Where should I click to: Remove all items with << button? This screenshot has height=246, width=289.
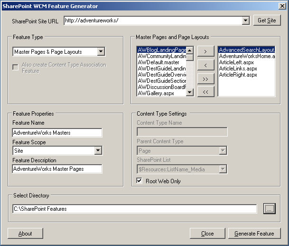(205, 92)
